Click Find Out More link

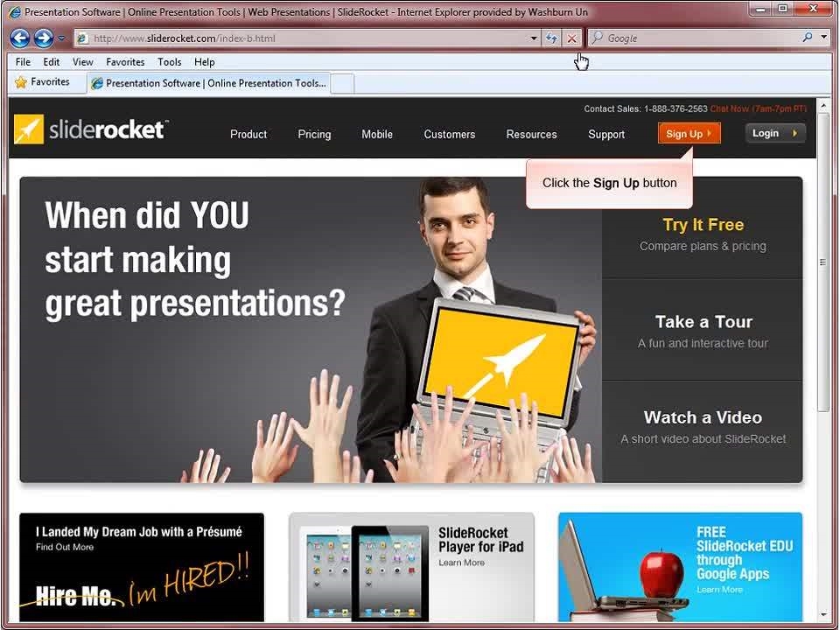point(65,547)
